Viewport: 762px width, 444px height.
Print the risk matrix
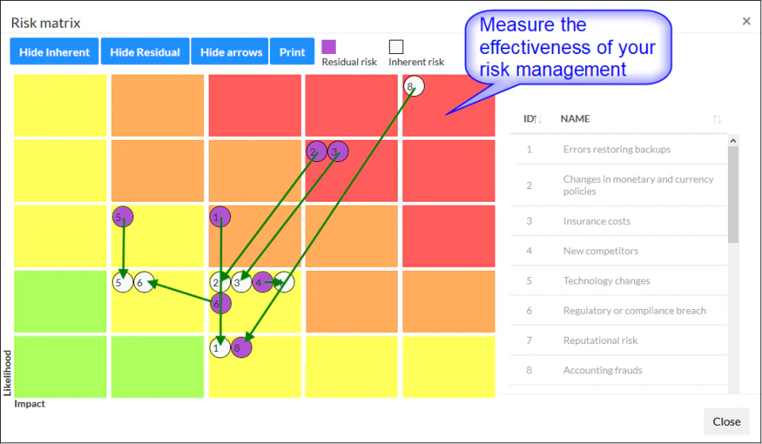click(x=292, y=52)
